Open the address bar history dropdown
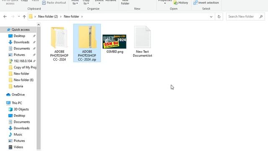 [211, 17]
